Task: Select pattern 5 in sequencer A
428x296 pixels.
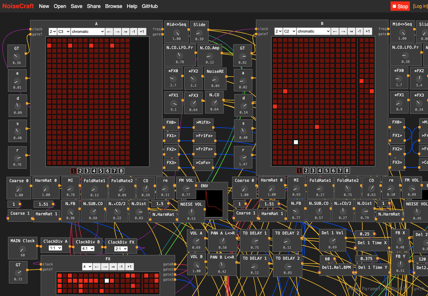Action: click(101, 171)
